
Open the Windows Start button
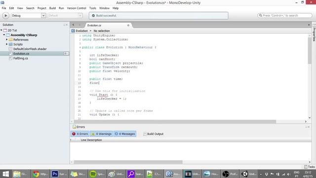click(5, 174)
